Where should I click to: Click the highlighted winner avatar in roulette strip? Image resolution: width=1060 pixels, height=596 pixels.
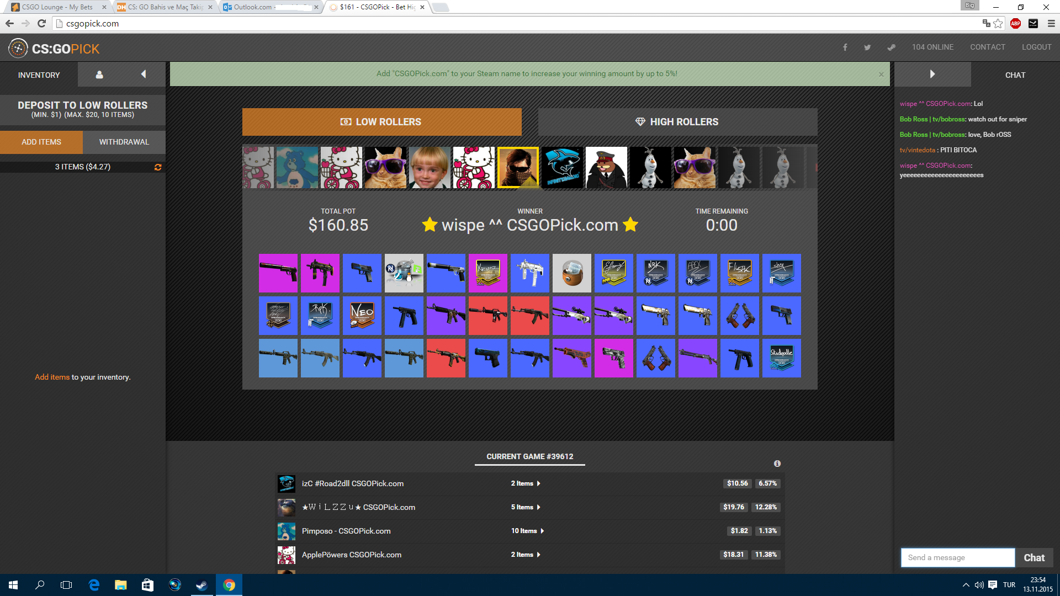[x=518, y=167]
